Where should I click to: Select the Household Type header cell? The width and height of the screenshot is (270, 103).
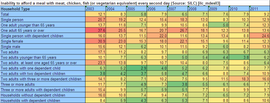pyautogui.click(x=43, y=9)
